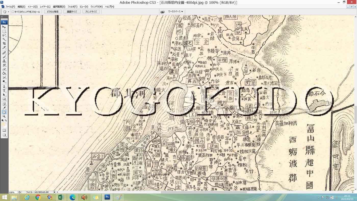Viewport: 357px width, 201px height.
Task: Select the Zoom tool
Action: coord(4,116)
